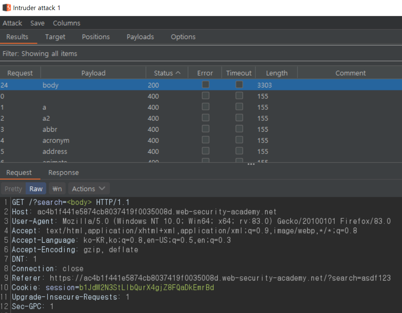Switch to the Positions tab
Screen dimensions: 402x313
coord(96,37)
